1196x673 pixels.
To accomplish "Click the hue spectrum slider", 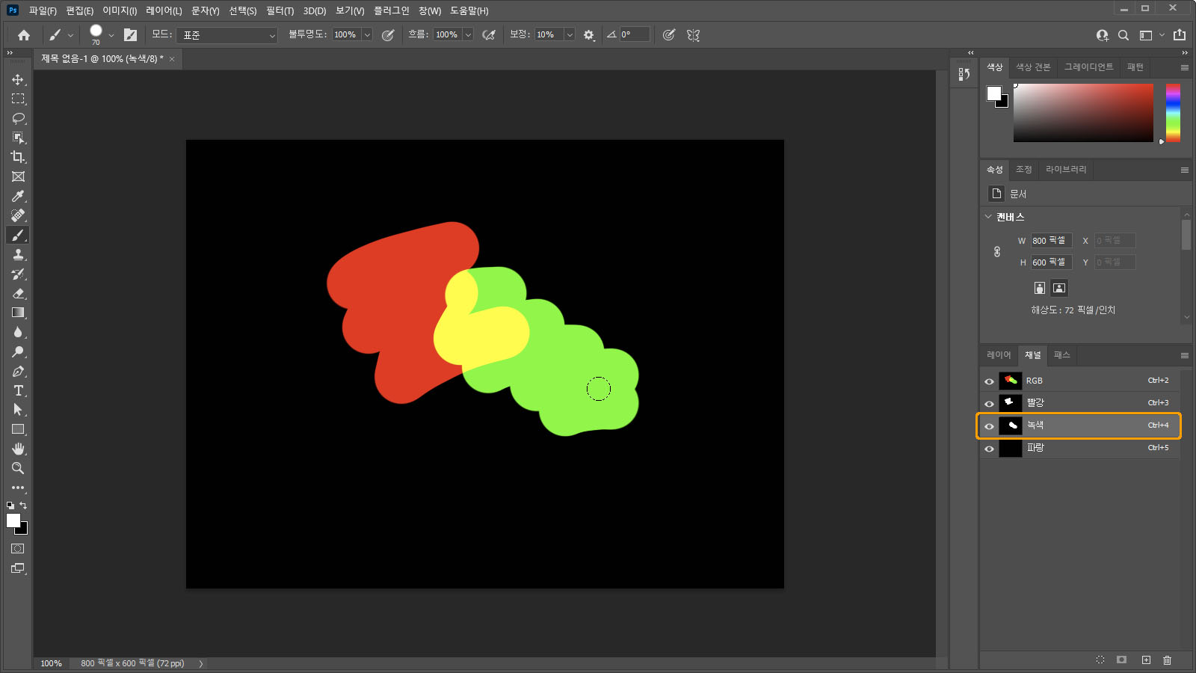I will [1173, 113].
